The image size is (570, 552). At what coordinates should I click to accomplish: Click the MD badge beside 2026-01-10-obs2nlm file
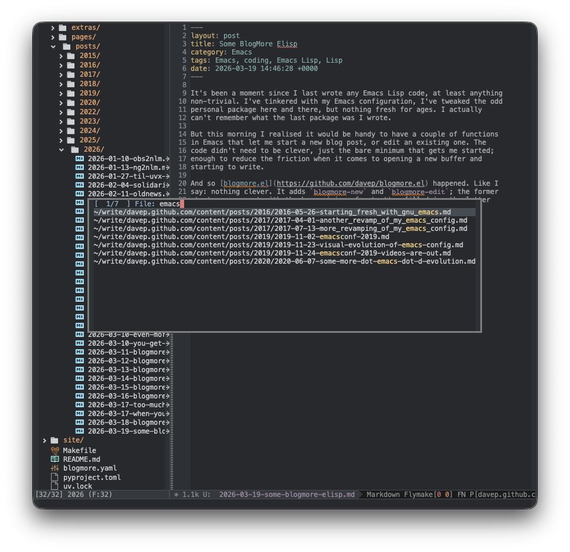pos(80,158)
